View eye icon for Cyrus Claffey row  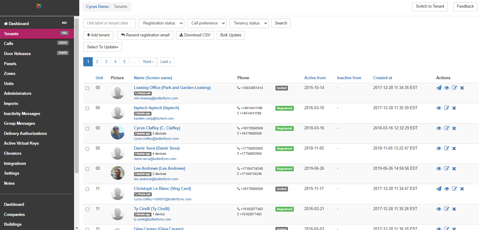(439, 128)
